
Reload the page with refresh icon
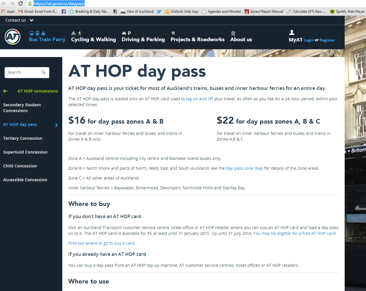(20, 3)
